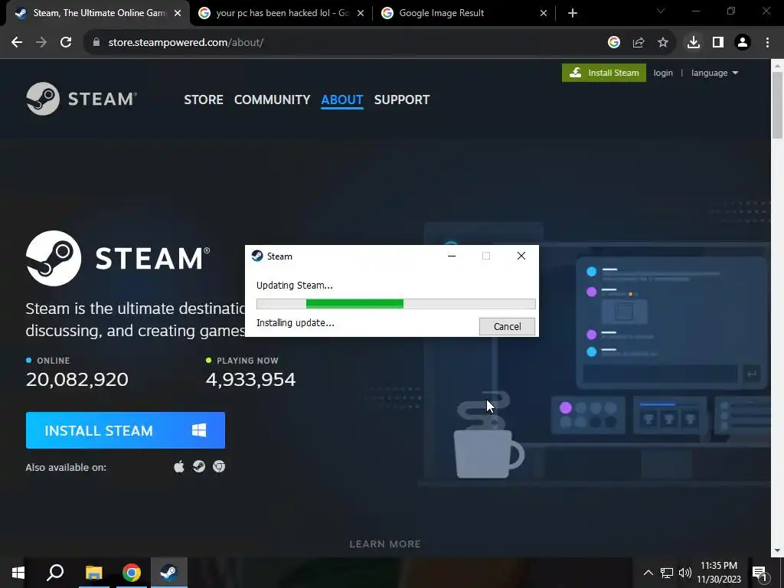Click the SteamOS platform icon
784x588 pixels.
199,466
